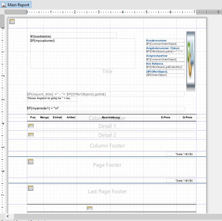Select subreport icon at top-left page corner
Viewport: 222px width, 221px height.
pos(12,22)
